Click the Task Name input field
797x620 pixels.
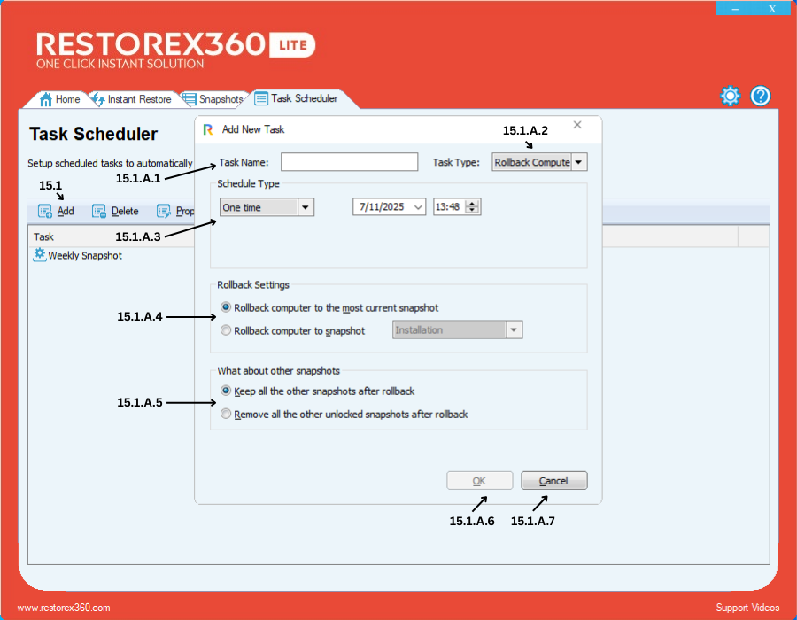tap(349, 162)
